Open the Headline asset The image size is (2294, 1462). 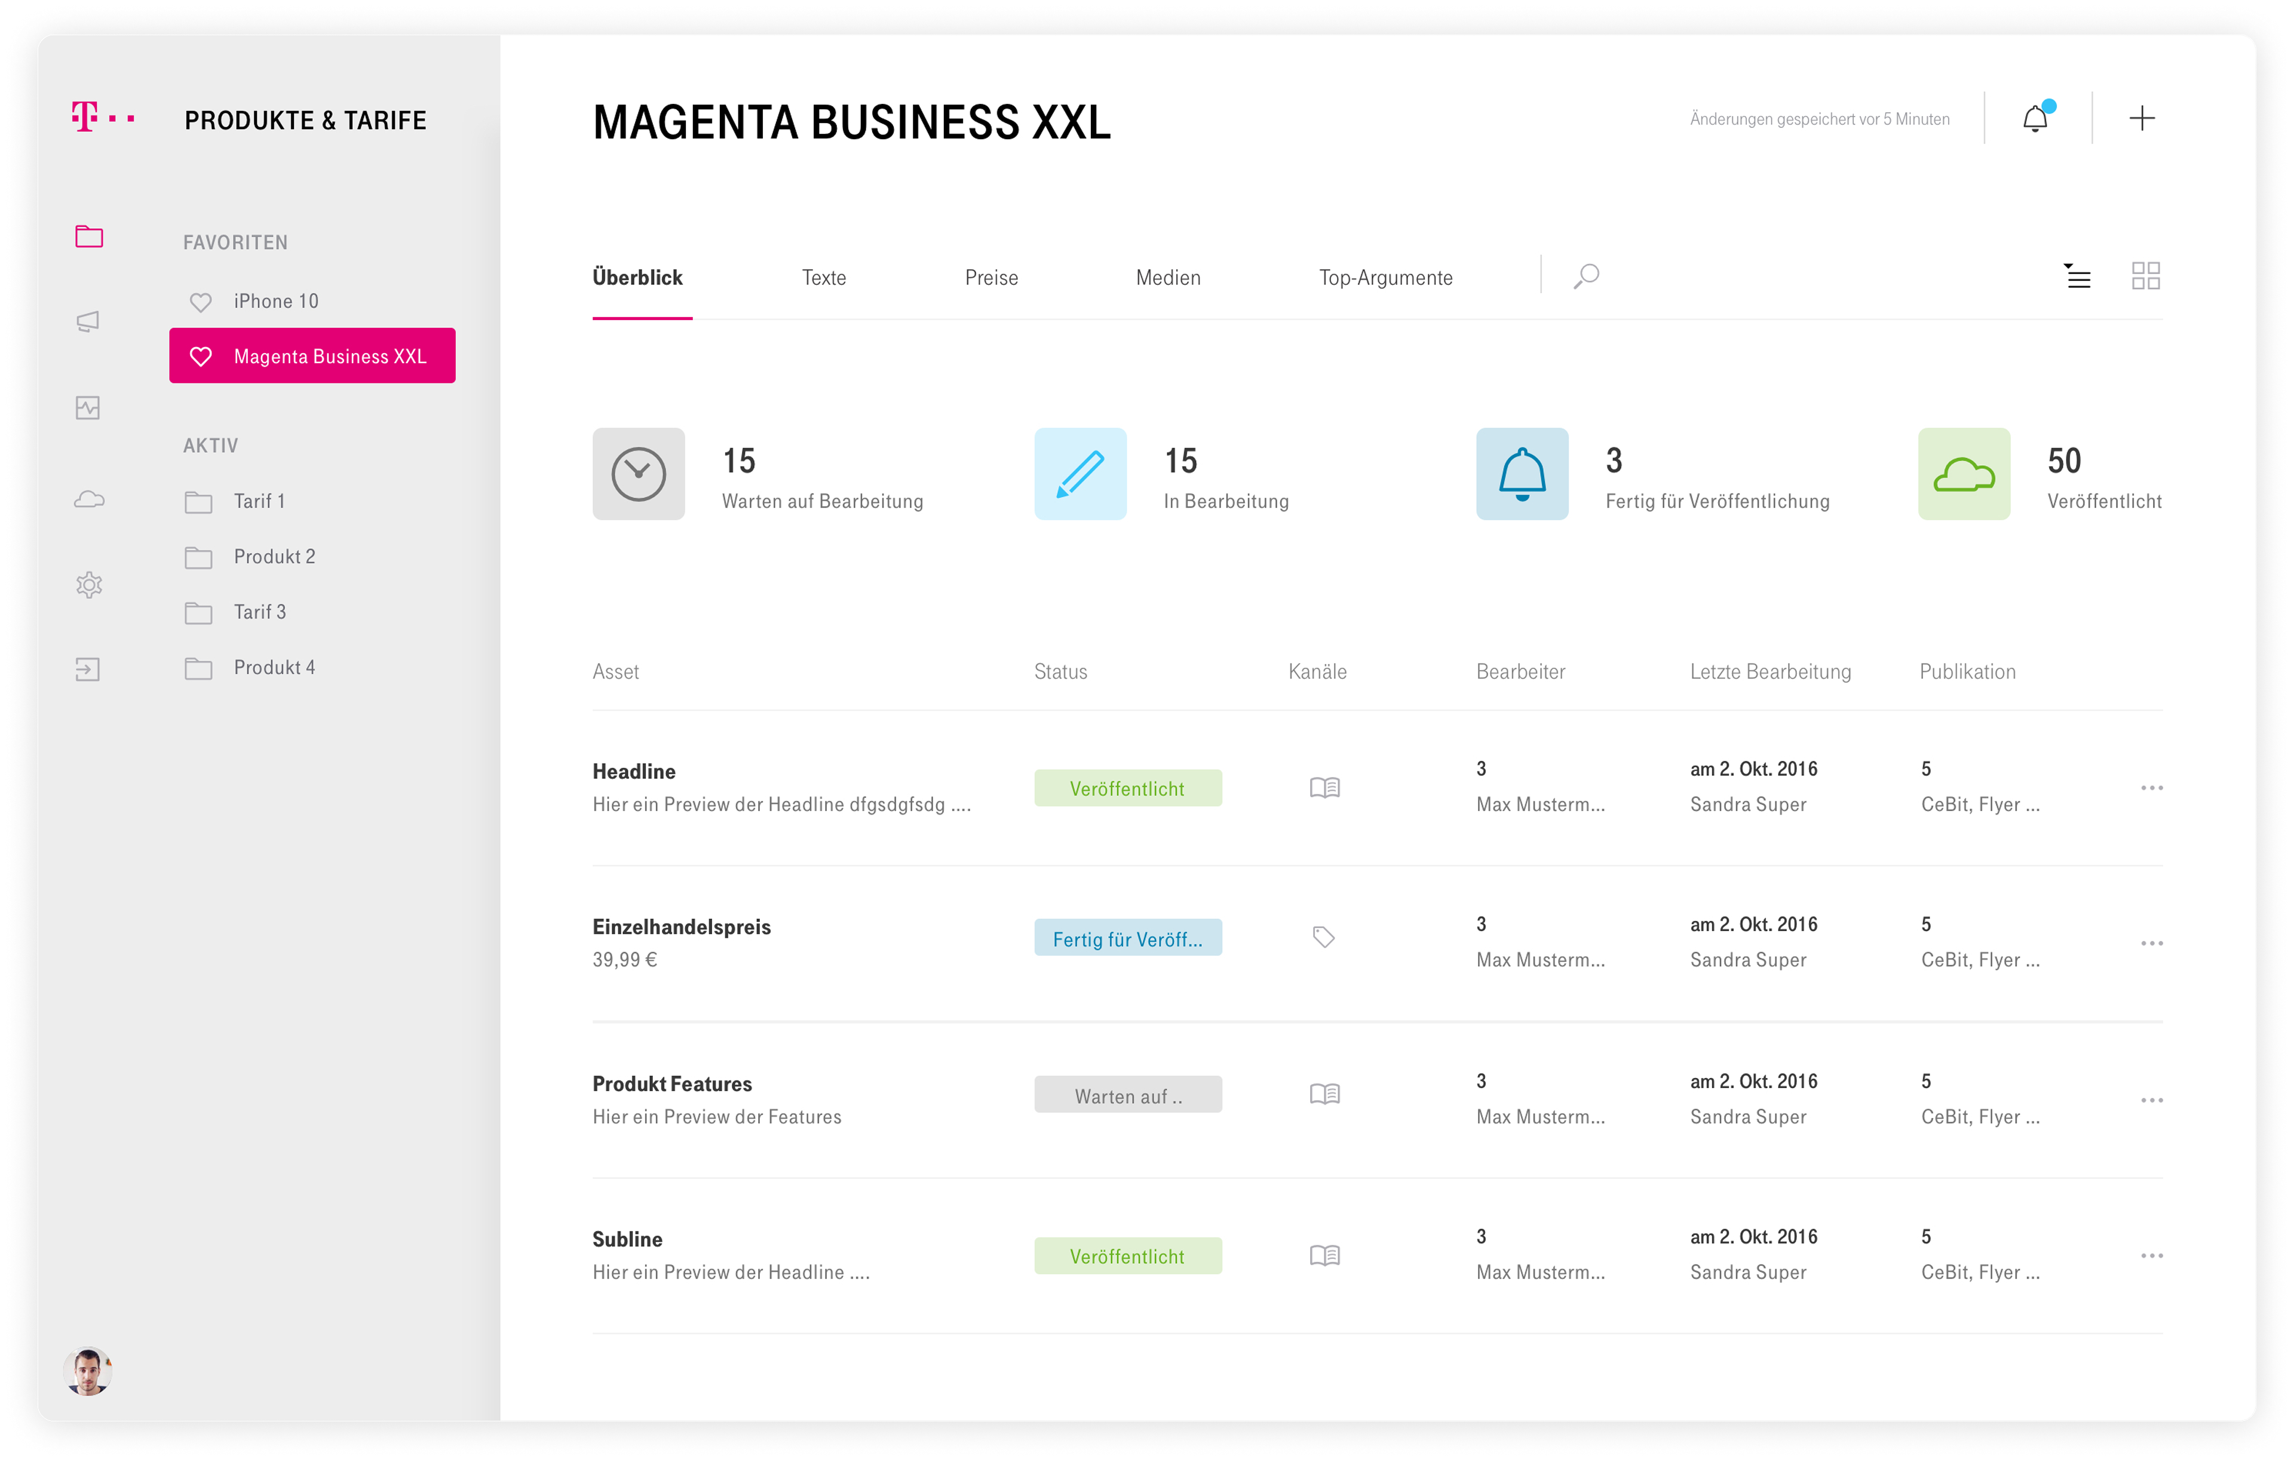pyautogui.click(x=633, y=772)
